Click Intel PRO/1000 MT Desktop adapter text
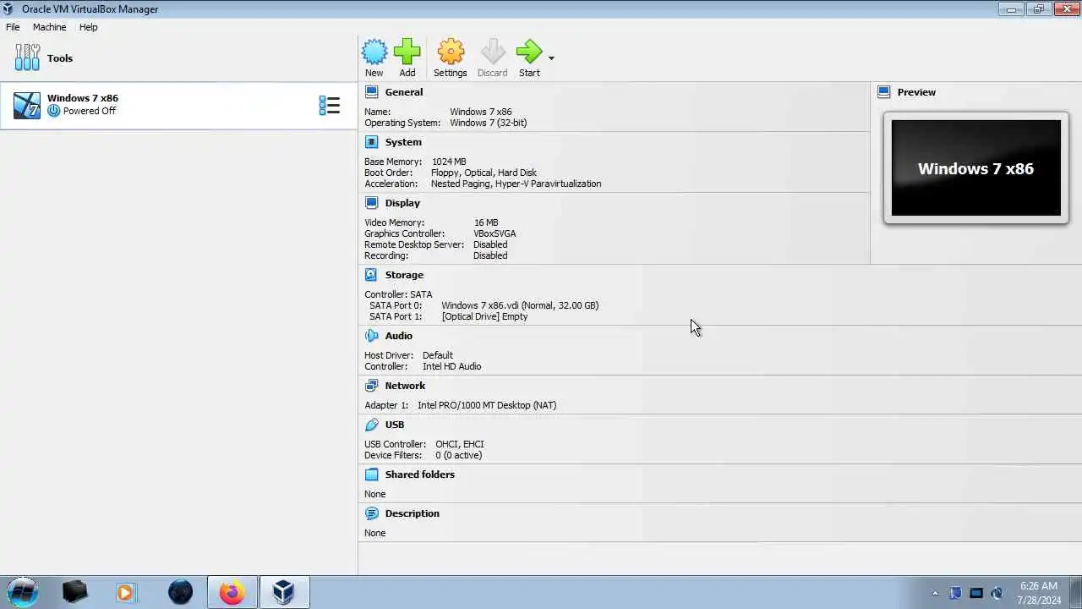The image size is (1082, 609). click(x=487, y=405)
